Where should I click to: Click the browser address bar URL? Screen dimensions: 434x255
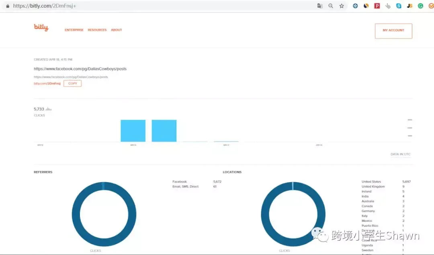point(44,6)
